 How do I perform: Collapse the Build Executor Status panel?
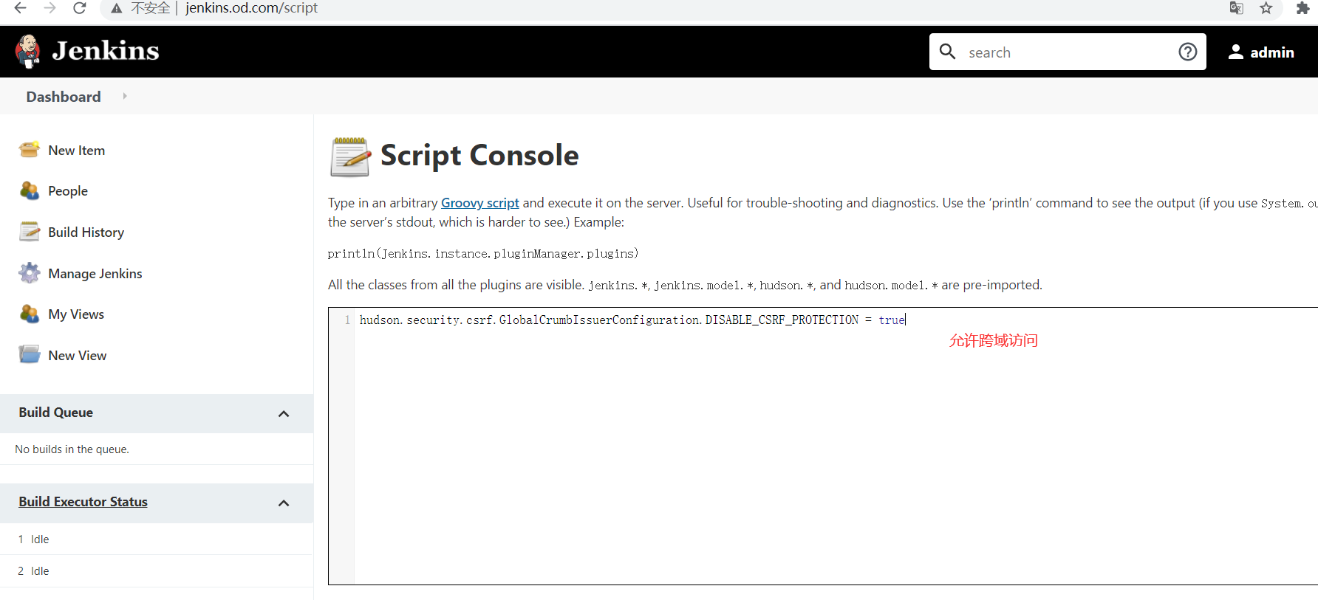284,503
